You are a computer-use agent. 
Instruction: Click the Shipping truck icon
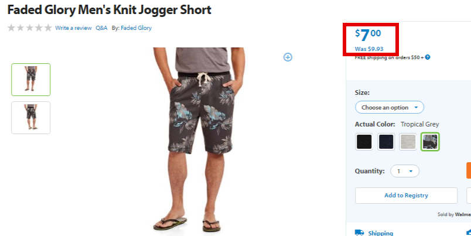tap(359, 232)
